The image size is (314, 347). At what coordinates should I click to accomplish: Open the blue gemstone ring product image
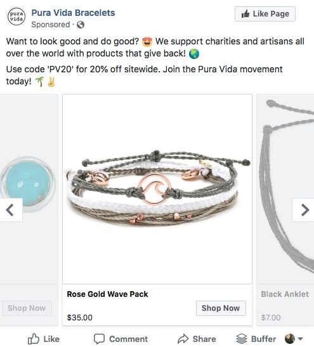tap(28, 184)
